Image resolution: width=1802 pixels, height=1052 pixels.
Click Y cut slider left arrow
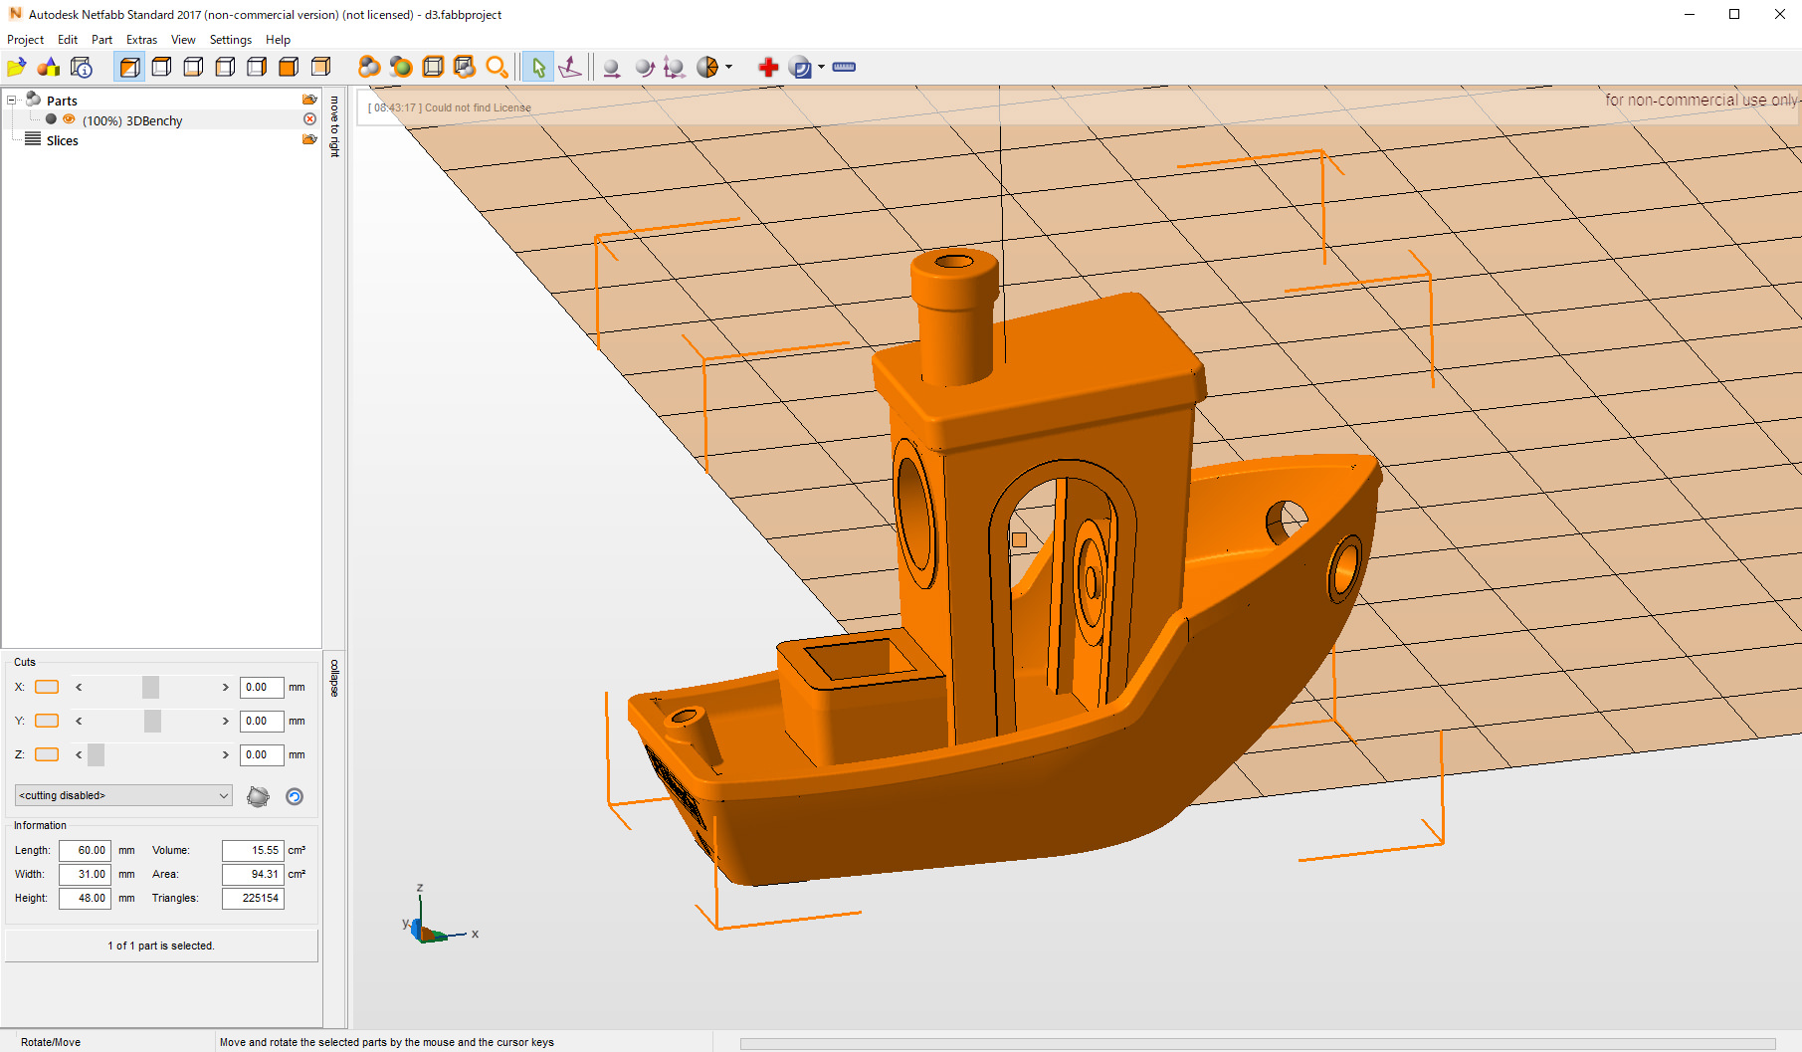tap(79, 721)
